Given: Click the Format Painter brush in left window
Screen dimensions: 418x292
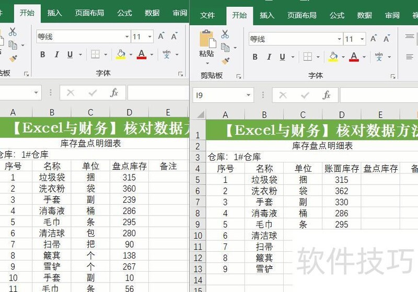Looking at the screenshot, I should tap(13, 59).
